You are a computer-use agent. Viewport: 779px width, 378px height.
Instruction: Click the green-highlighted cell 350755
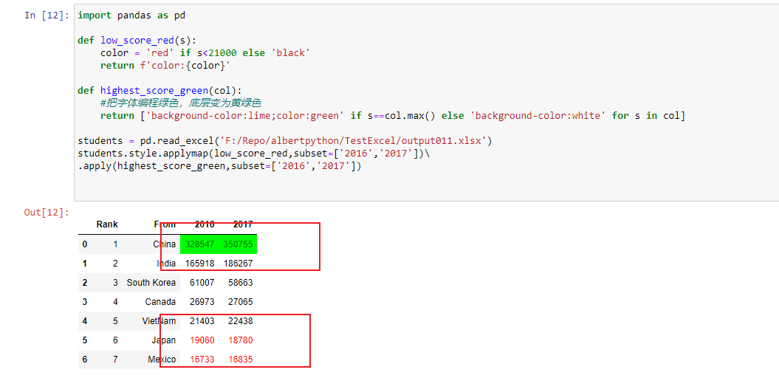tap(238, 244)
